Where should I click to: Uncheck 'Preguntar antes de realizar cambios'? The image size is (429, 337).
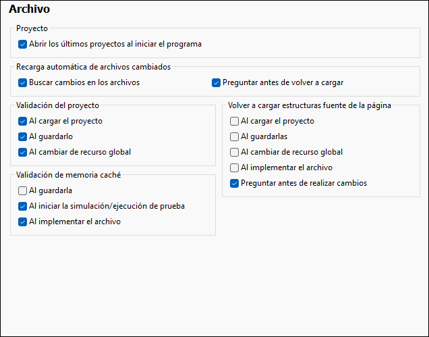(235, 183)
